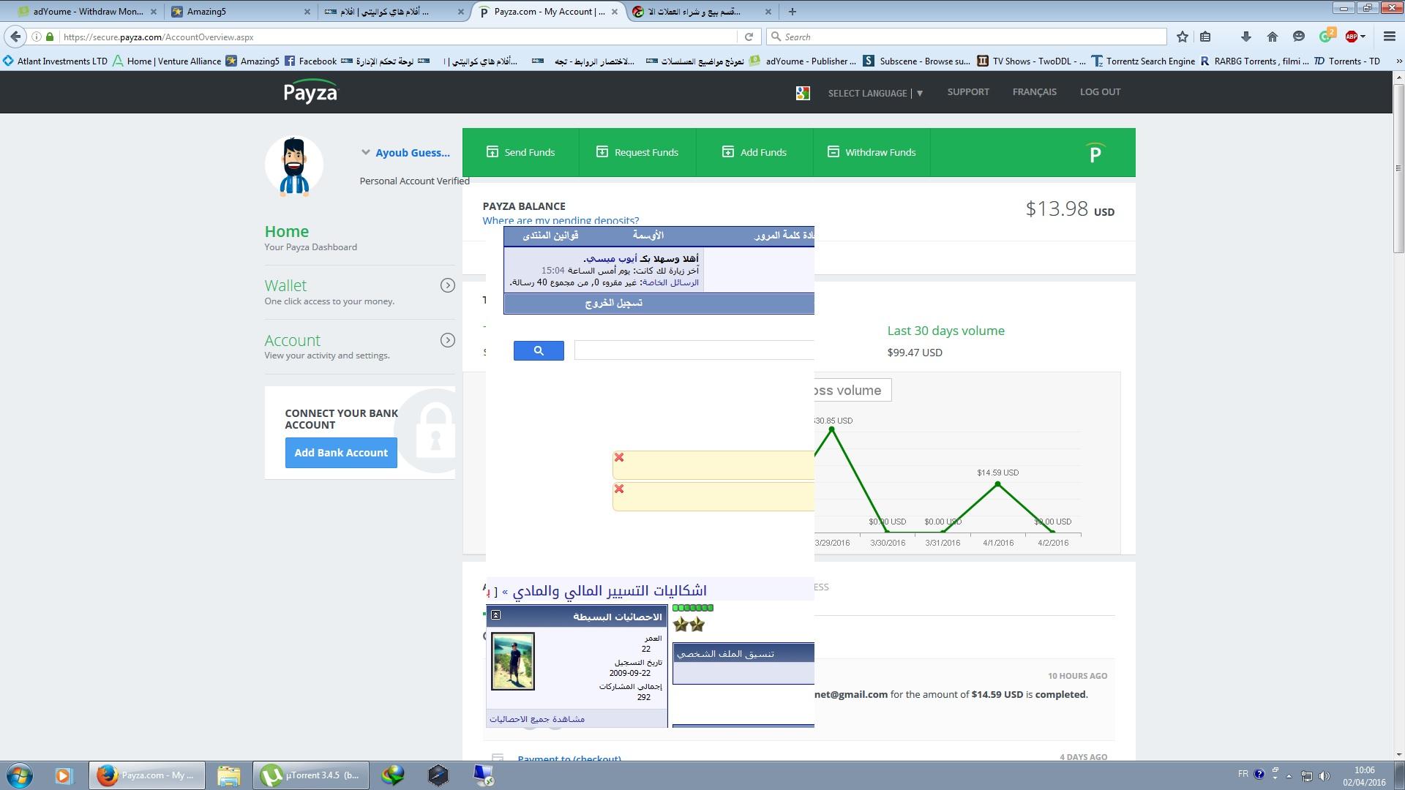Open the Request Funds tab
This screenshot has height=790, width=1405.
(x=637, y=152)
